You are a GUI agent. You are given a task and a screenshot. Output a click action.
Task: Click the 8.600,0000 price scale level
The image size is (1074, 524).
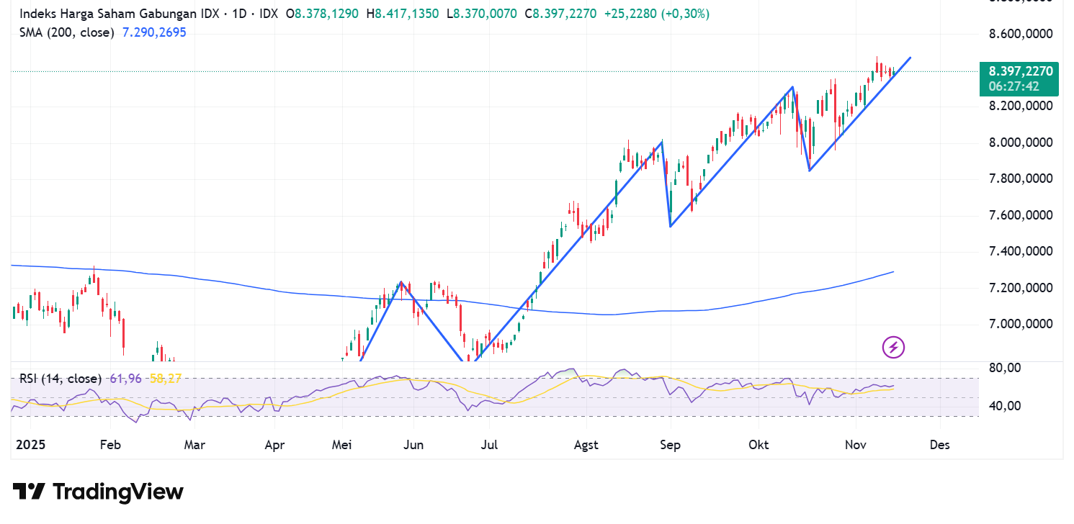(1020, 32)
